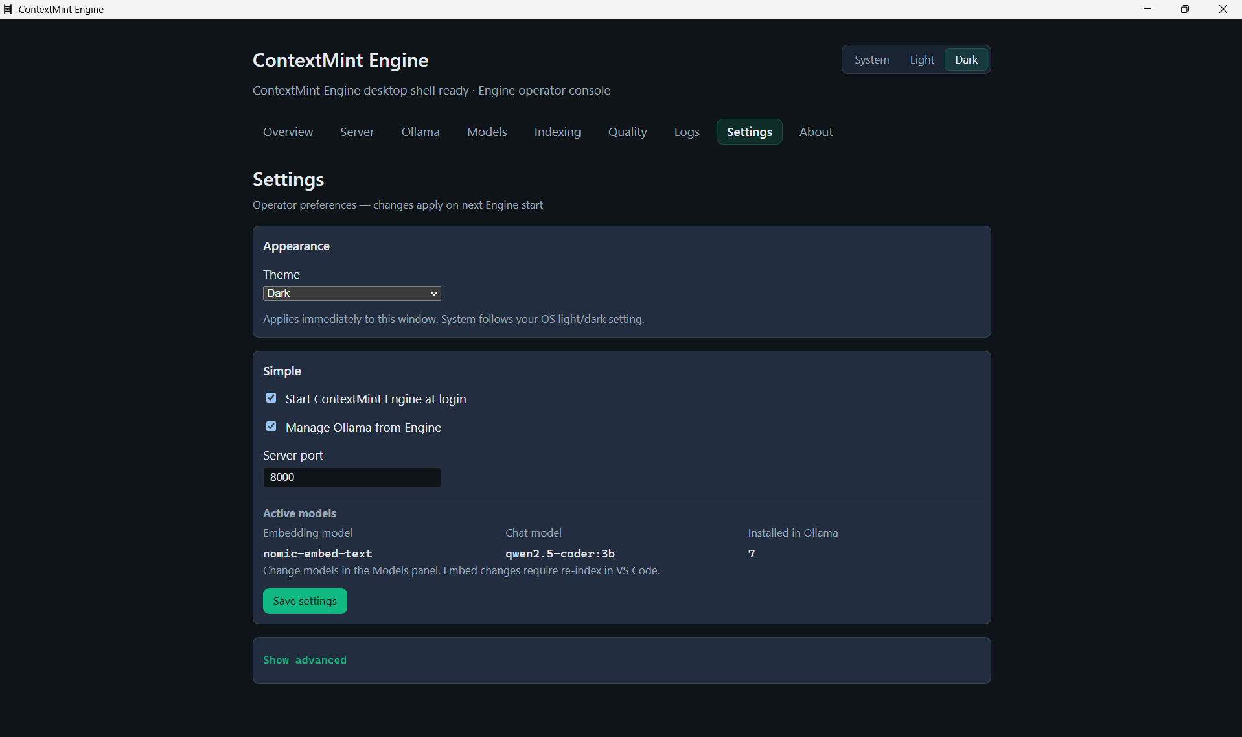Click the Save settings button

pos(305,601)
